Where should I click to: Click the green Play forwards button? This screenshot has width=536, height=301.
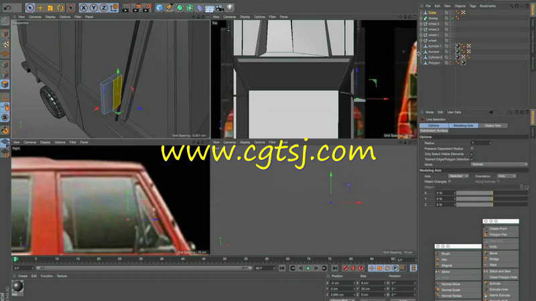point(308,269)
